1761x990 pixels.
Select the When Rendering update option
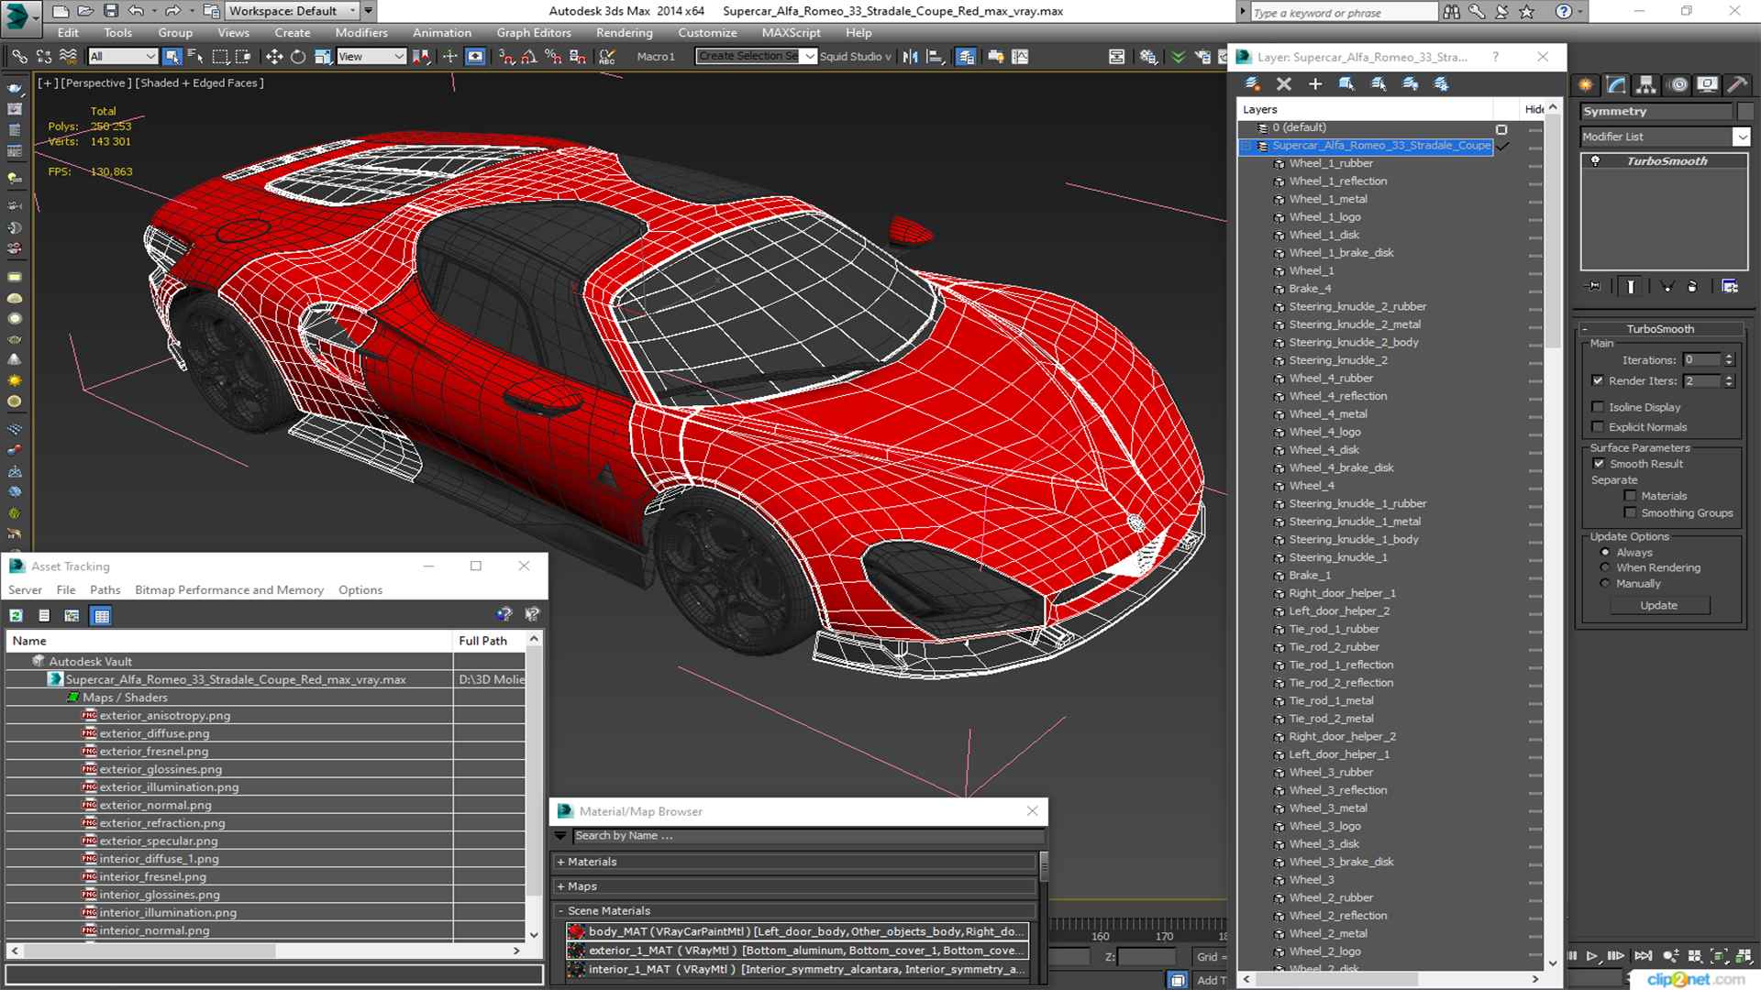click(1605, 568)
